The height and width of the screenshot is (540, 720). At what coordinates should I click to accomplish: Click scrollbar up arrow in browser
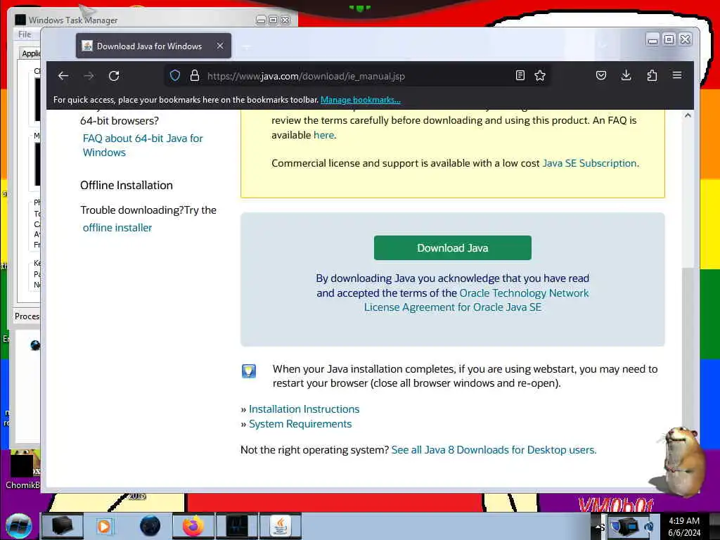coord(688,115)
